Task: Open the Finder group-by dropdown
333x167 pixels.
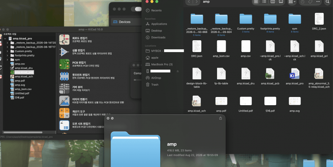Action: [x=292, y=2]
